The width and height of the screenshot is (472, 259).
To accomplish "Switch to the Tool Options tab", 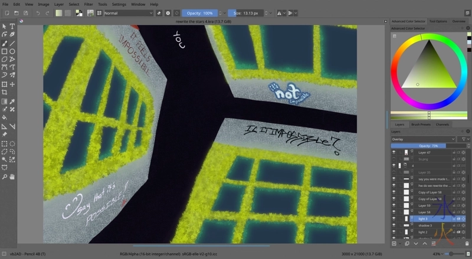I will 438,21.
